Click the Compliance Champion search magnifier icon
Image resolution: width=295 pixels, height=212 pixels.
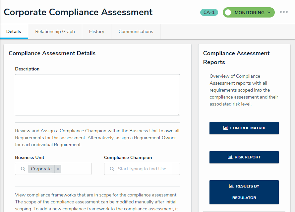(x=112, y=169)
